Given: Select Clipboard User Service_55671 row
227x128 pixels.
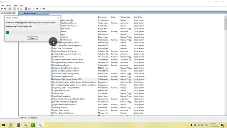Looking at the screenshot, I should pyautogui.click(x=98, y=105).
